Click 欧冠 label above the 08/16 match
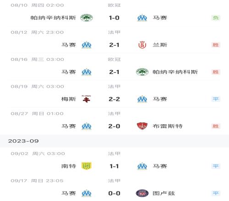 coord(114,59)
